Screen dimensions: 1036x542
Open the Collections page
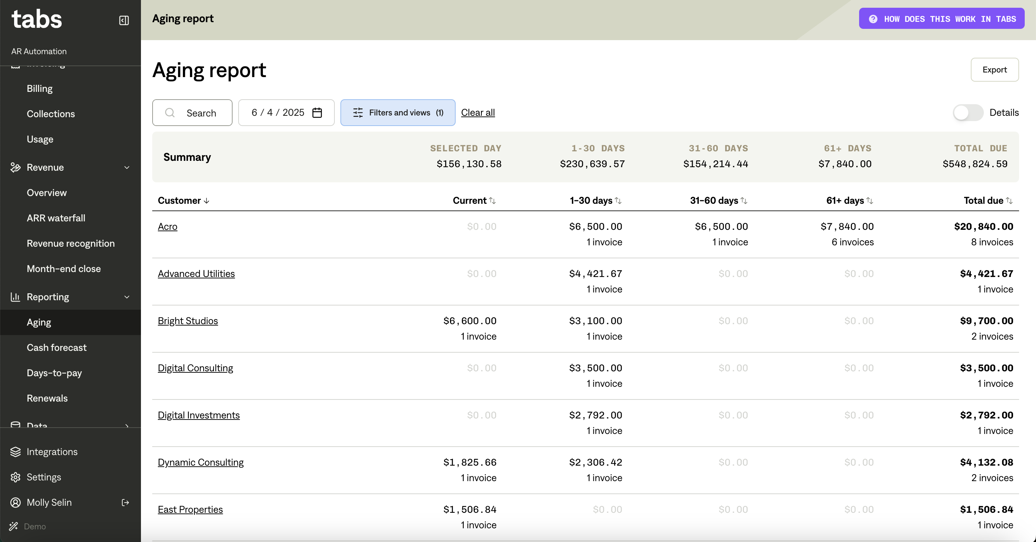pos(51,114)
